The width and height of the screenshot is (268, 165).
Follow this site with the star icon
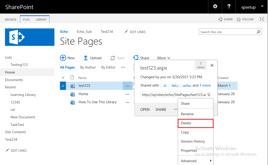pyautogui.click(x=239, y=19)
